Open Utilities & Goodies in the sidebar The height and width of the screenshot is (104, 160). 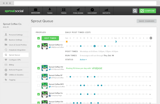tap(16, 75)
